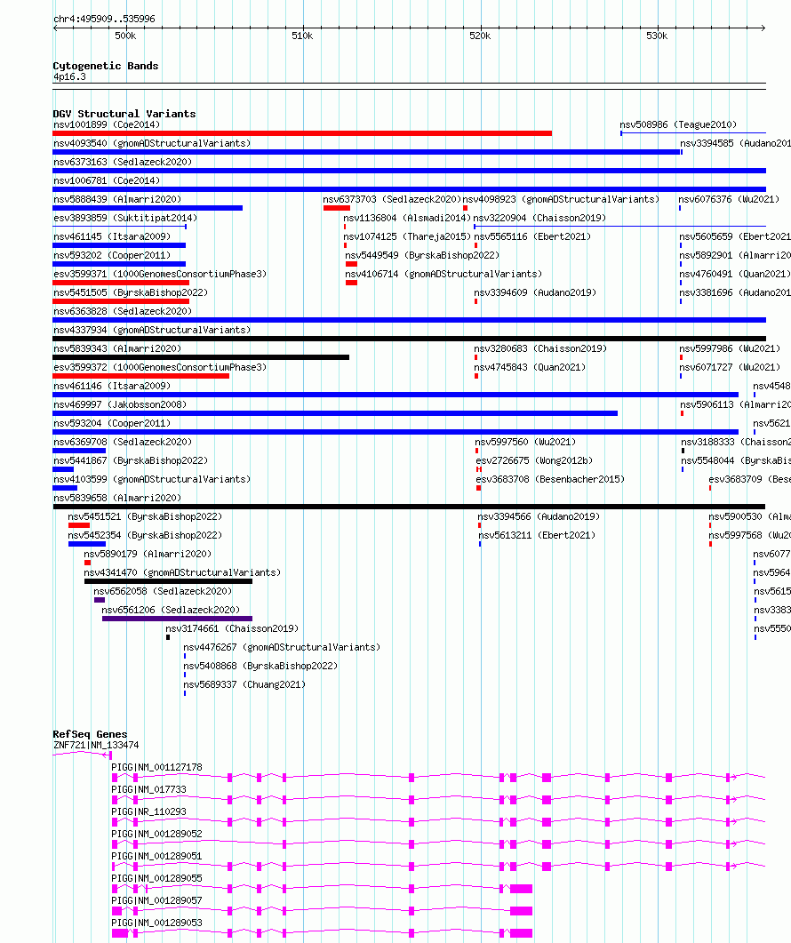
Task: Click nsv5613211 (Ebert2021) label
Action: click(537, 535)
